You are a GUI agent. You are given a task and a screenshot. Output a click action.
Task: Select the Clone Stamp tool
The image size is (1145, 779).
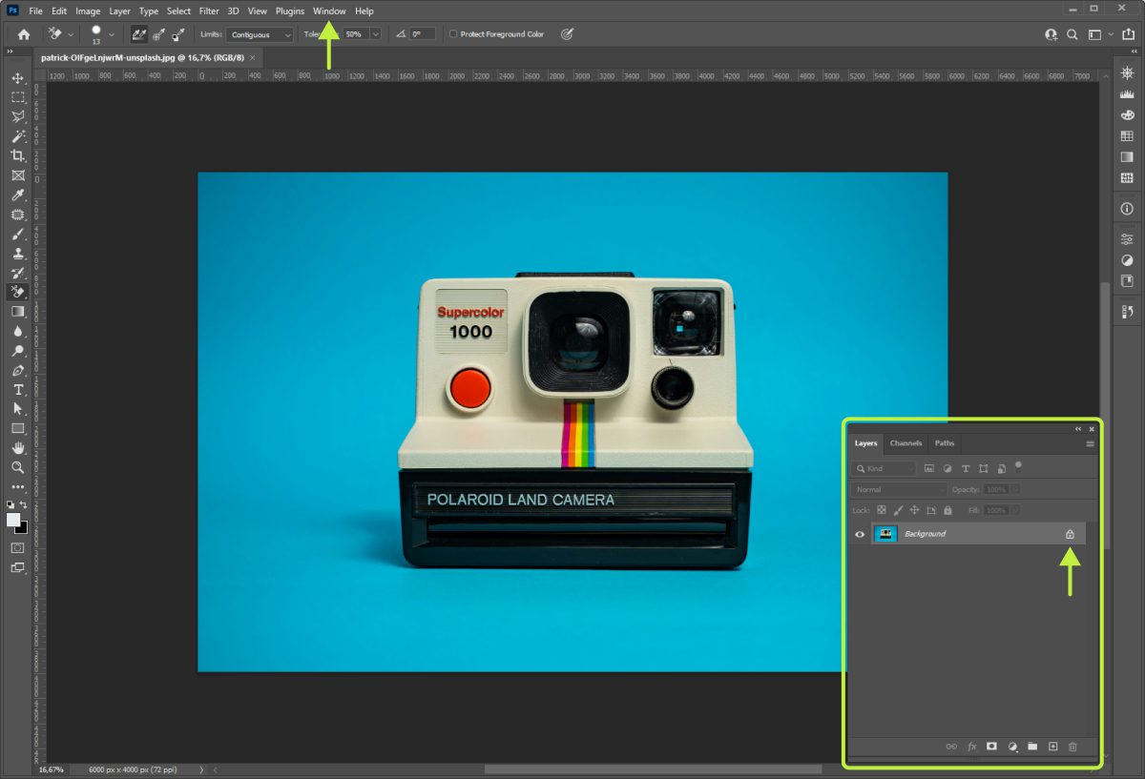pos(17,254)
